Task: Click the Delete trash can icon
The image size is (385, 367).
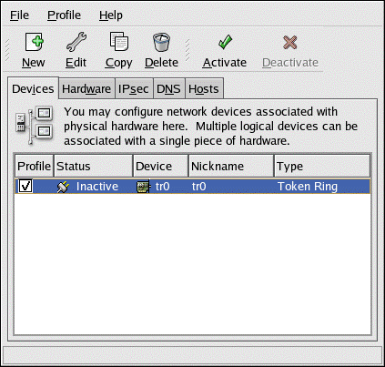Action: pyautogui.click(x=161, y=42)
